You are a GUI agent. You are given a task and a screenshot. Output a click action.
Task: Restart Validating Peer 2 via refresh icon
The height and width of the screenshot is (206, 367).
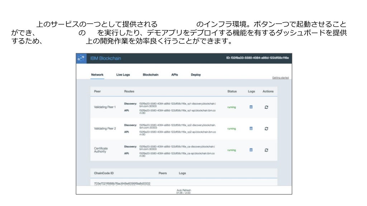pyautogui.click(x=266, y=129)
